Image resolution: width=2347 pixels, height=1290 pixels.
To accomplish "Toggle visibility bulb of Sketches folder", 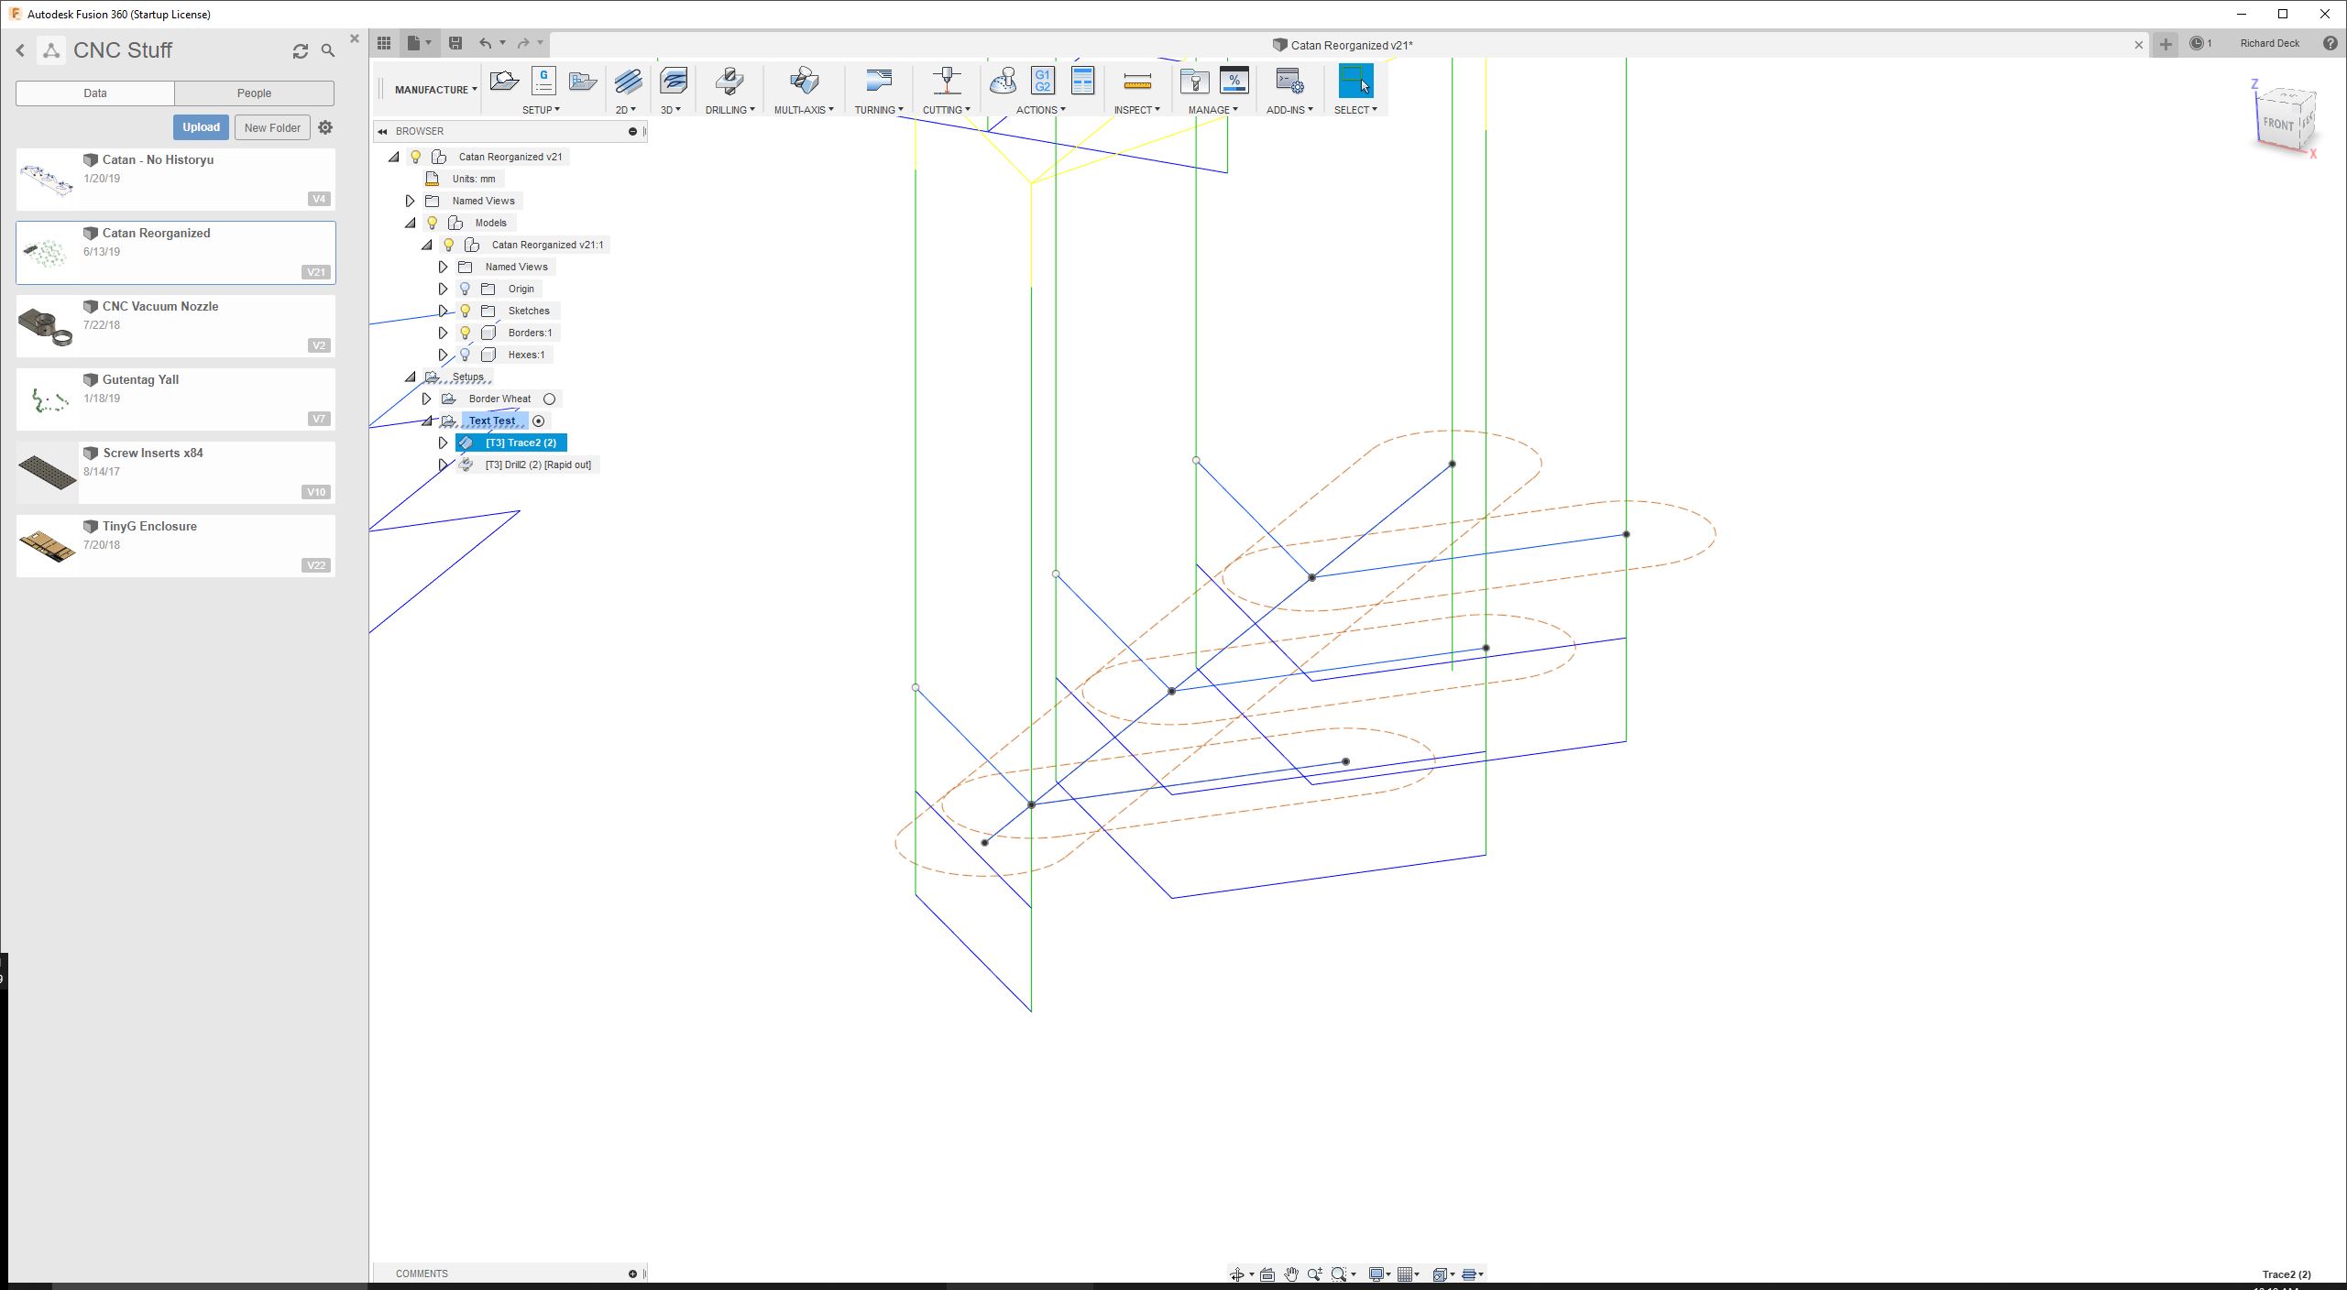I will [x=465, y=311].
